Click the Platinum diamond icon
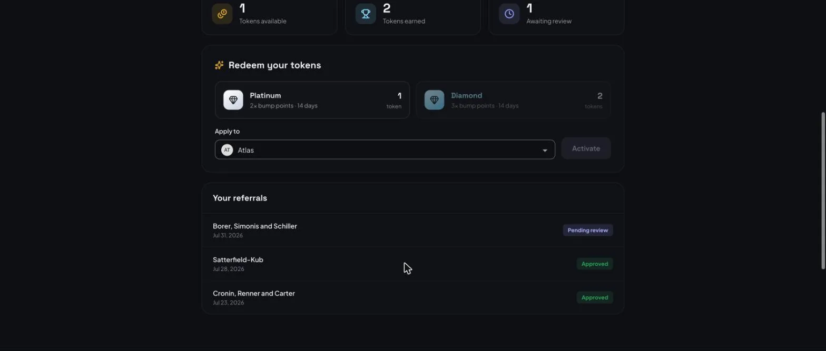This screenshot has height=351, width=826. [x=233, y=100]
